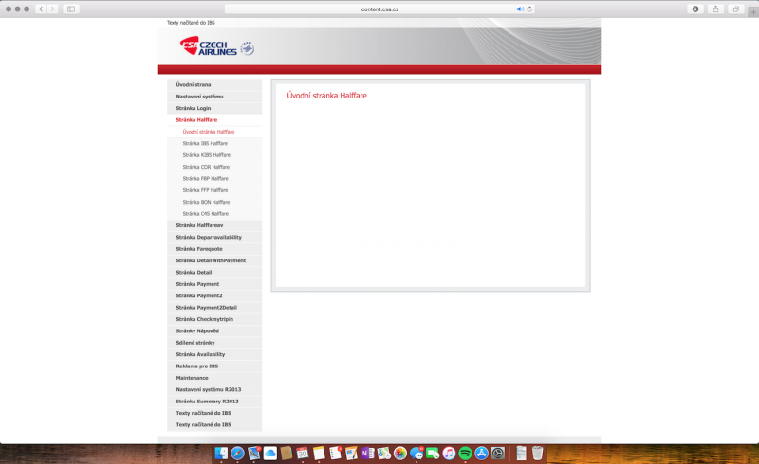This screenshot has height=464, width=759.
Task: Open Spotify from the Dock
Action: pos(465,453)
